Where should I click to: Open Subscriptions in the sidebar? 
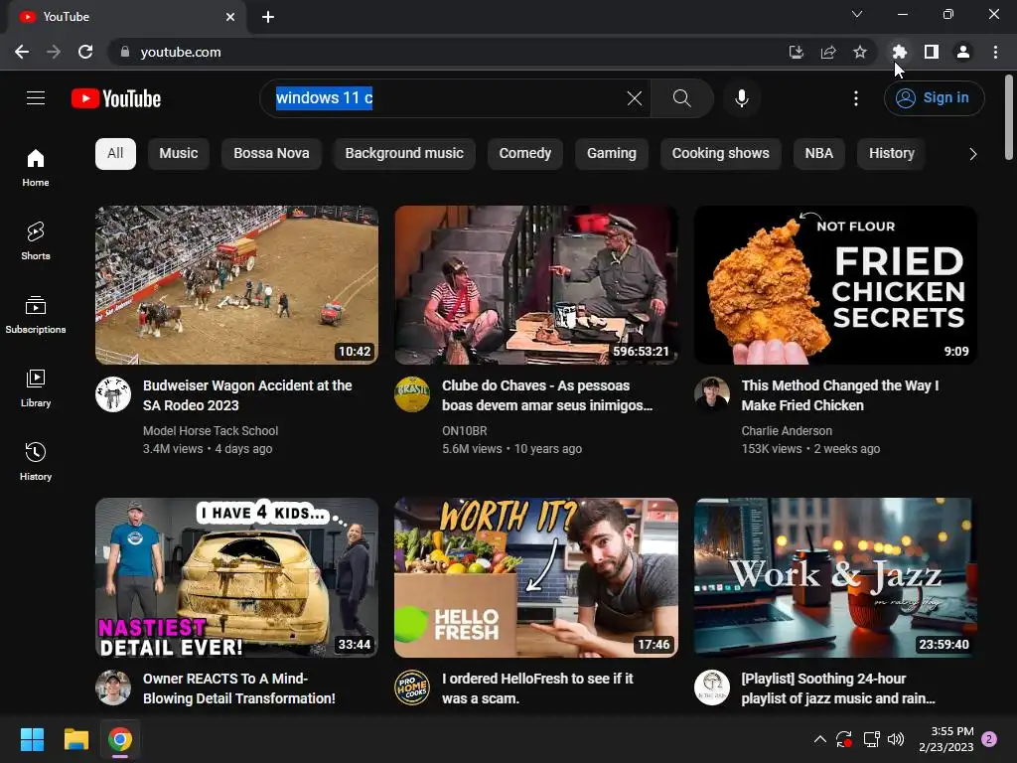tap(36, 314)
